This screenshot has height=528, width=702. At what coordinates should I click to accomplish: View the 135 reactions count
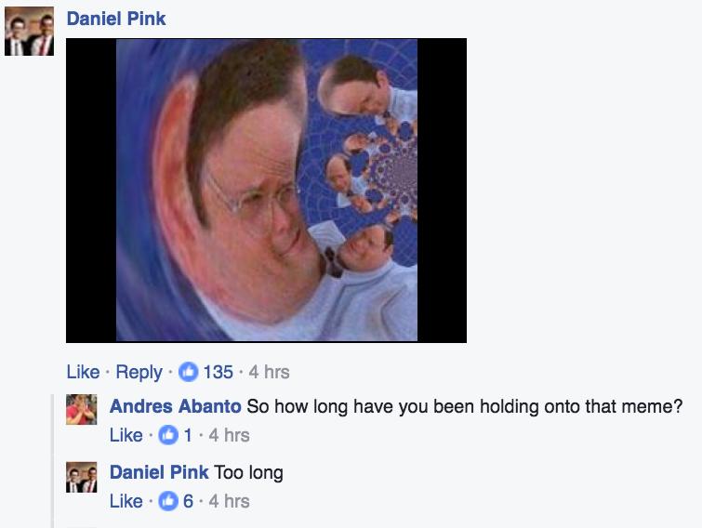(x=218, y=372)
